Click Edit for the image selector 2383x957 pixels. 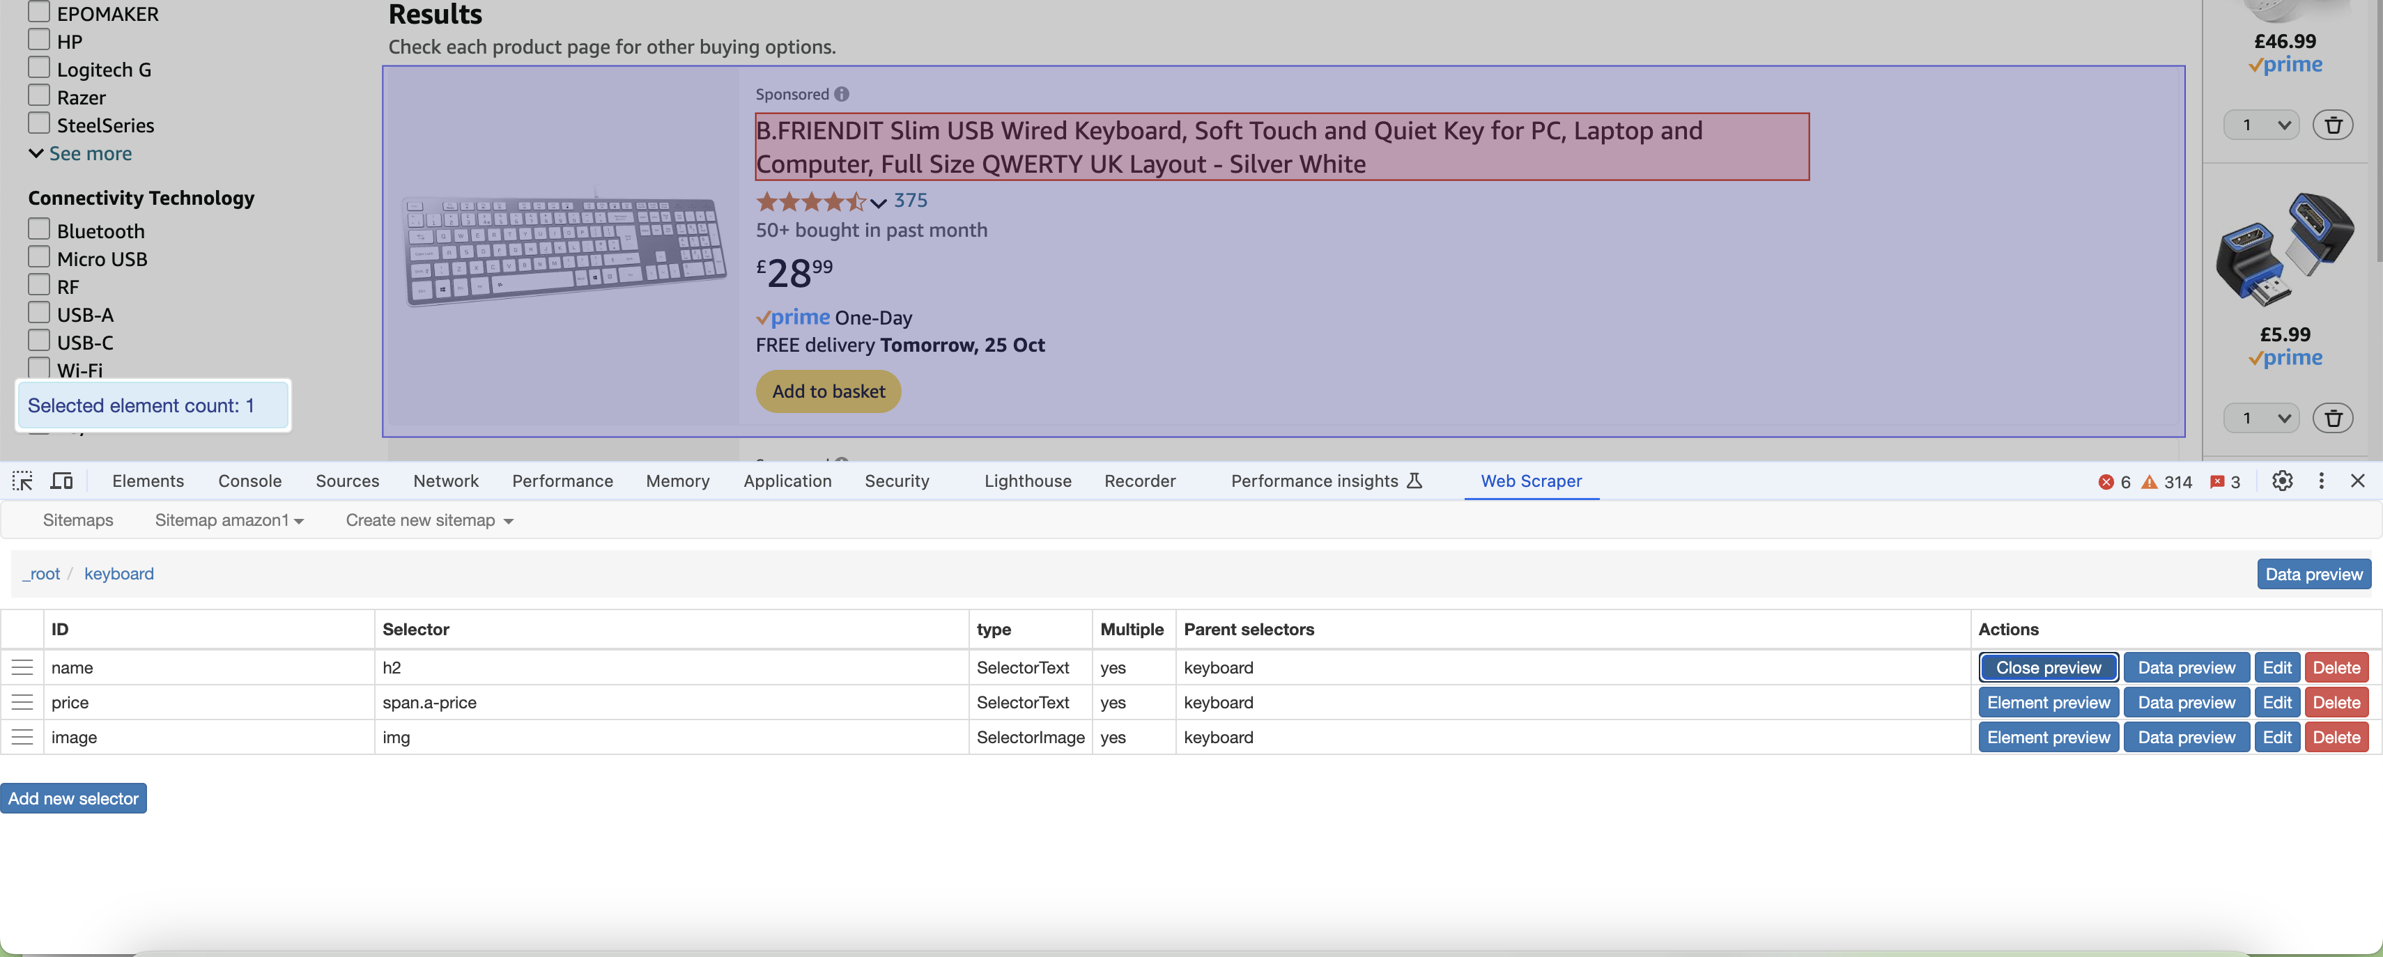[x=2276, y=737]
